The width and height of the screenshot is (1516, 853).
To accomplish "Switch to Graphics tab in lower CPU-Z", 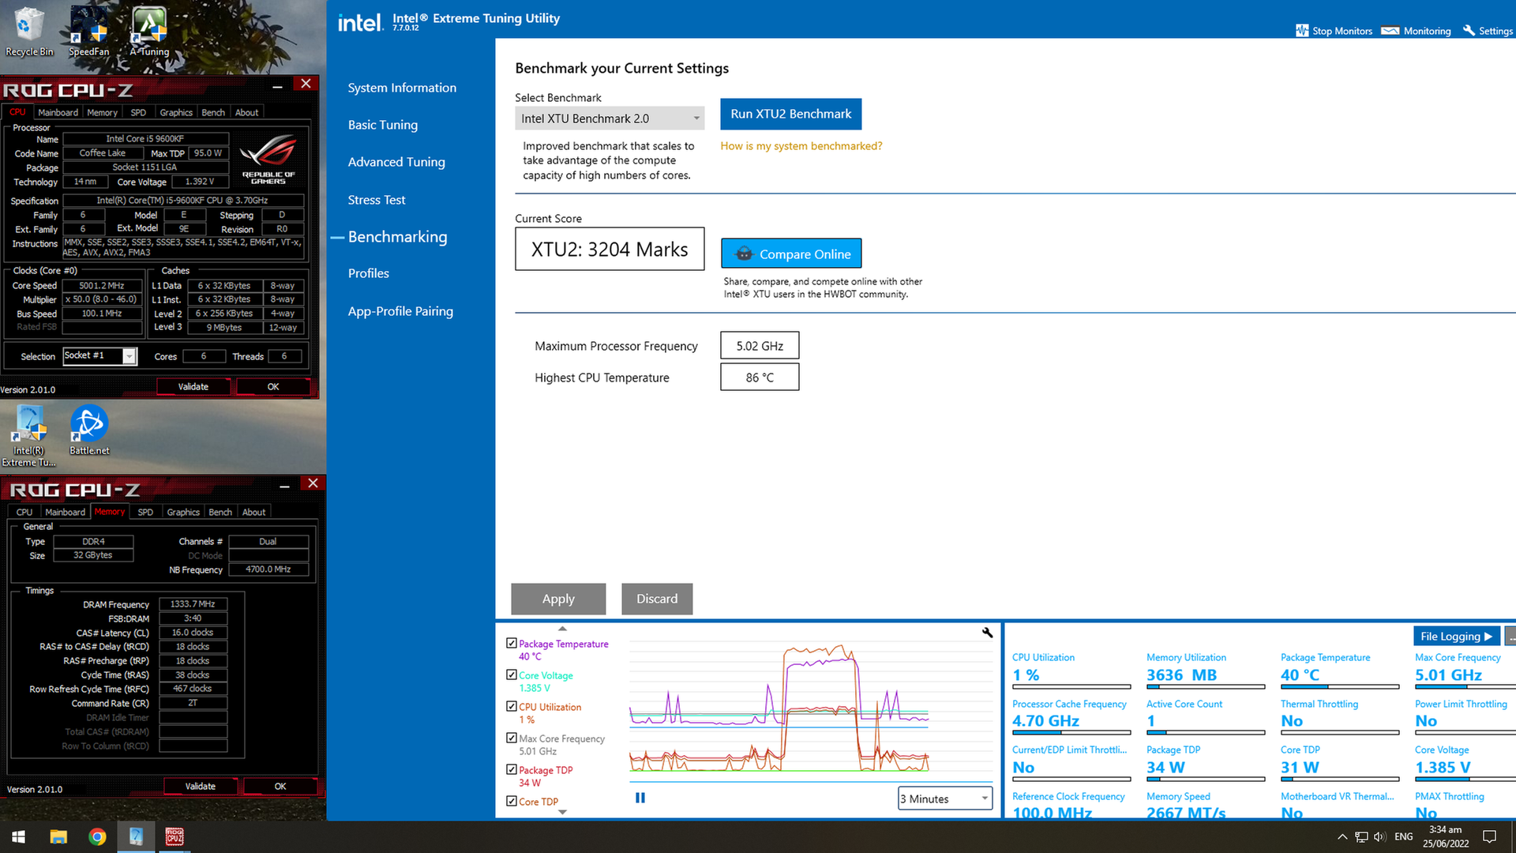I will coord(183,512).
